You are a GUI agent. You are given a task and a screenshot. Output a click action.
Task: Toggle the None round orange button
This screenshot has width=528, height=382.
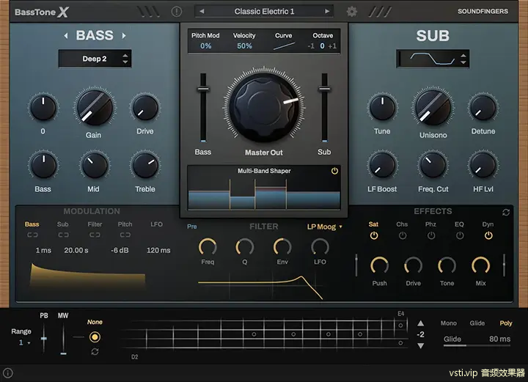coord(95,337)
